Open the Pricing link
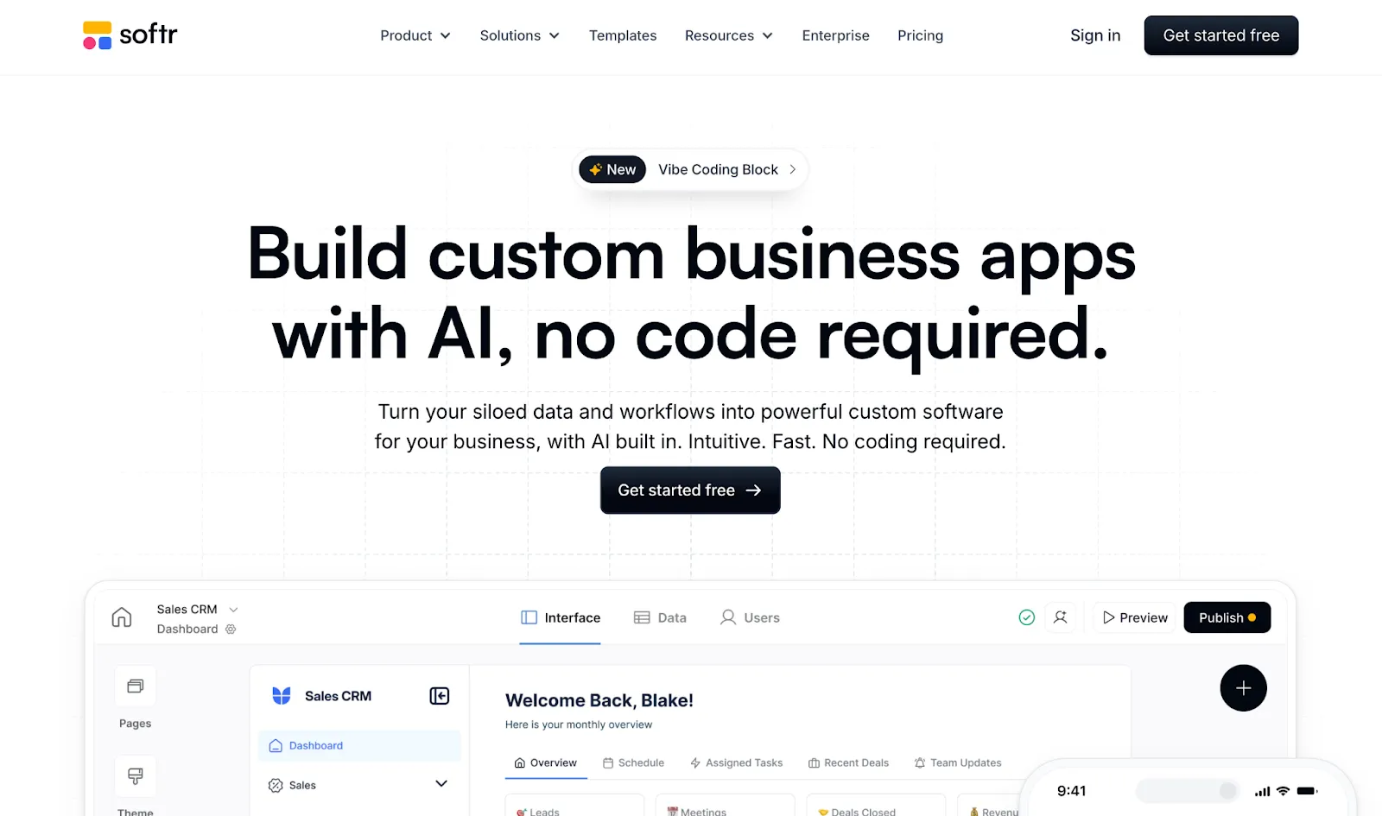Viewport: 1382px width, 816px height. (x=920, y=35)
